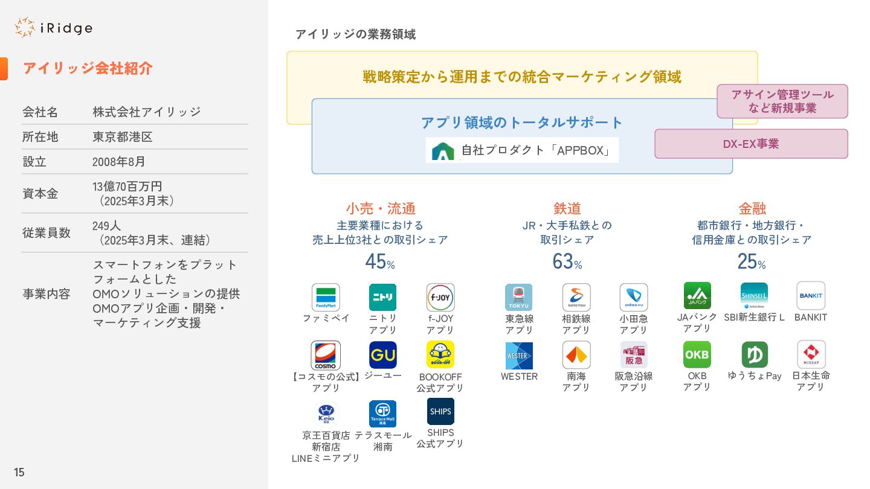Click the FamilyMart ファミペイ app icon
The height and width of the screenshot is (489, 870).
(326, 298)
